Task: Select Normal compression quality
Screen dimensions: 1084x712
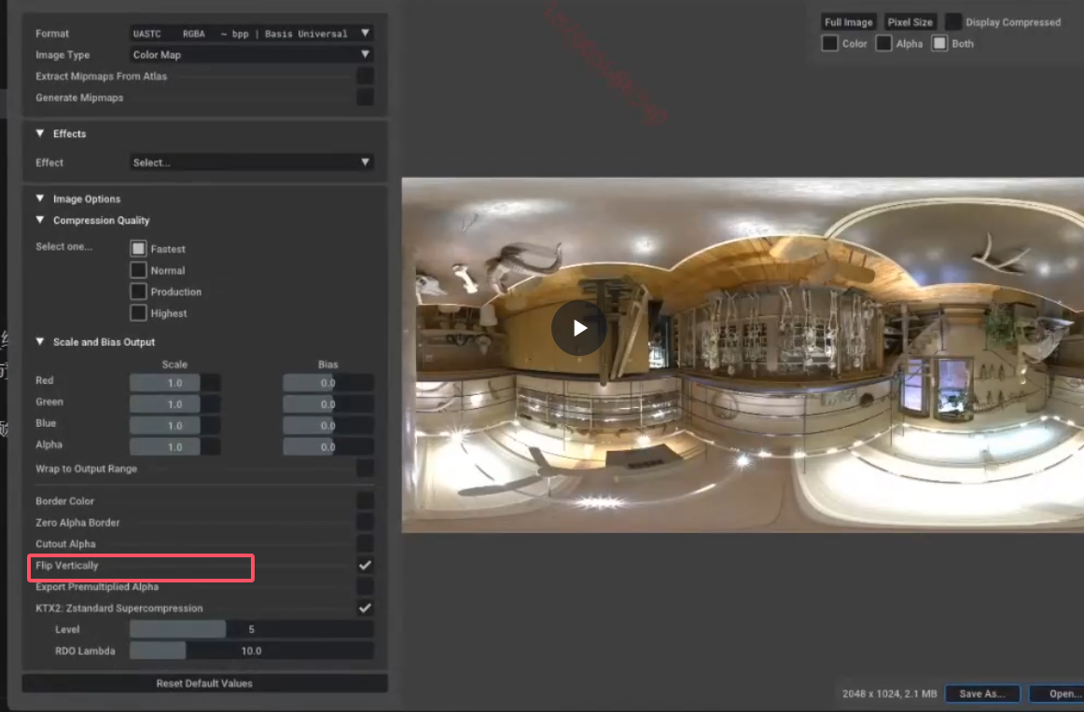Action: (x=138, y=270)
